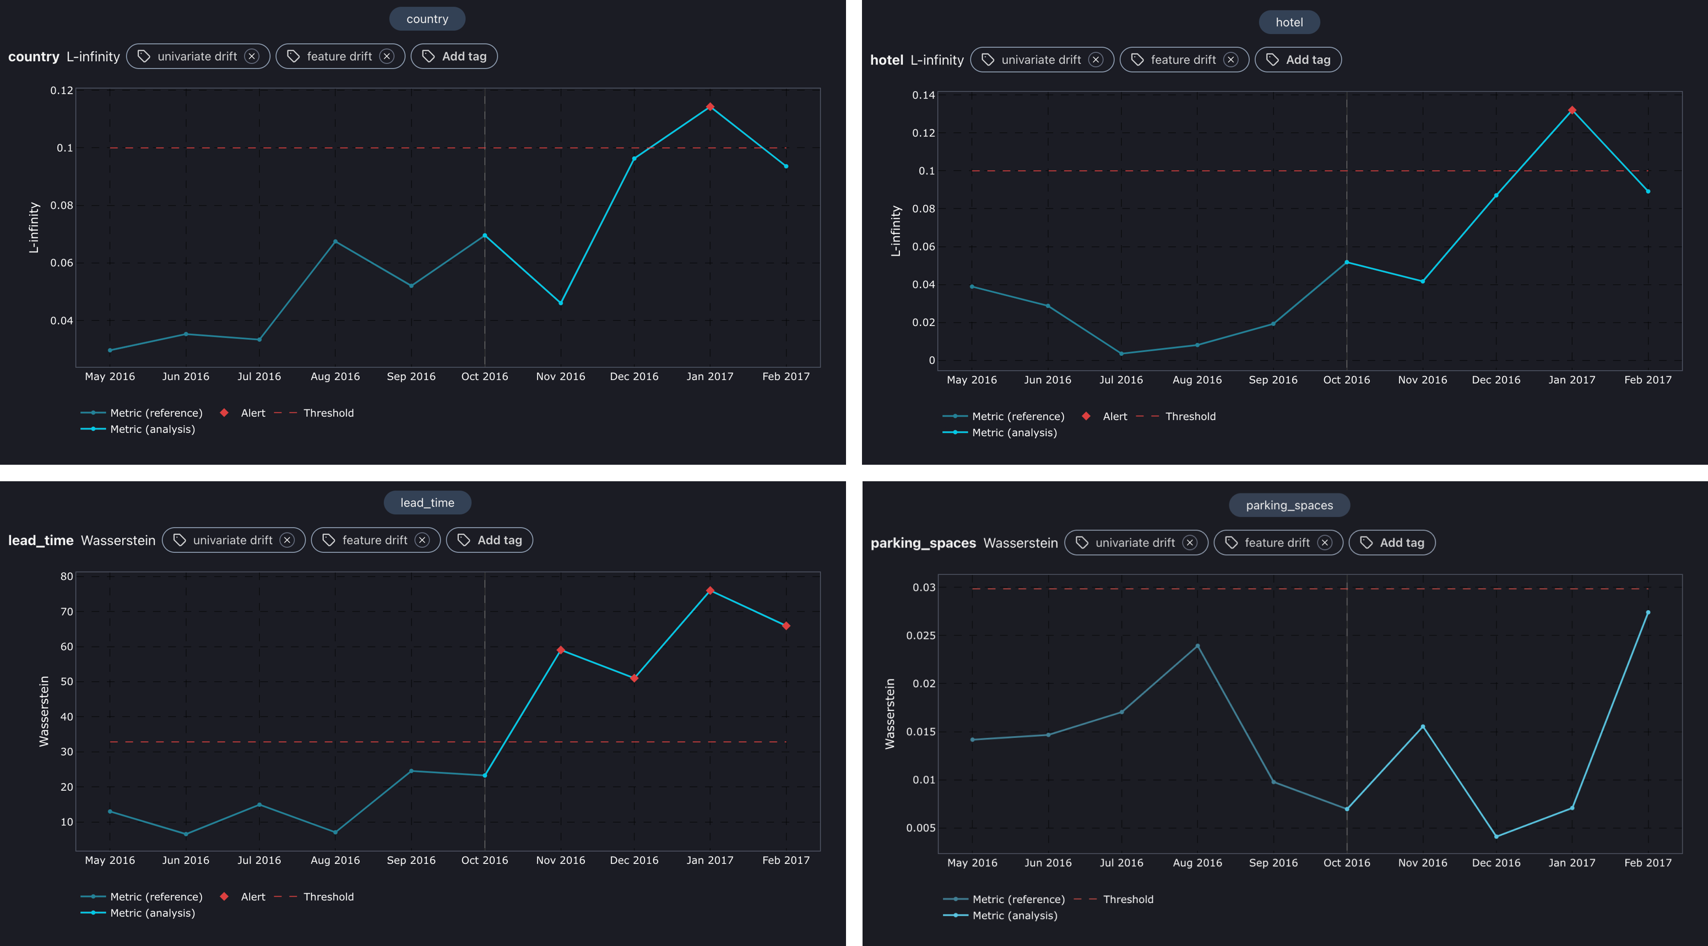Viewport: 1708px width, 946px height.
Task: Click Add tag on the hotel chart
Action: [x=1298, y=59]
